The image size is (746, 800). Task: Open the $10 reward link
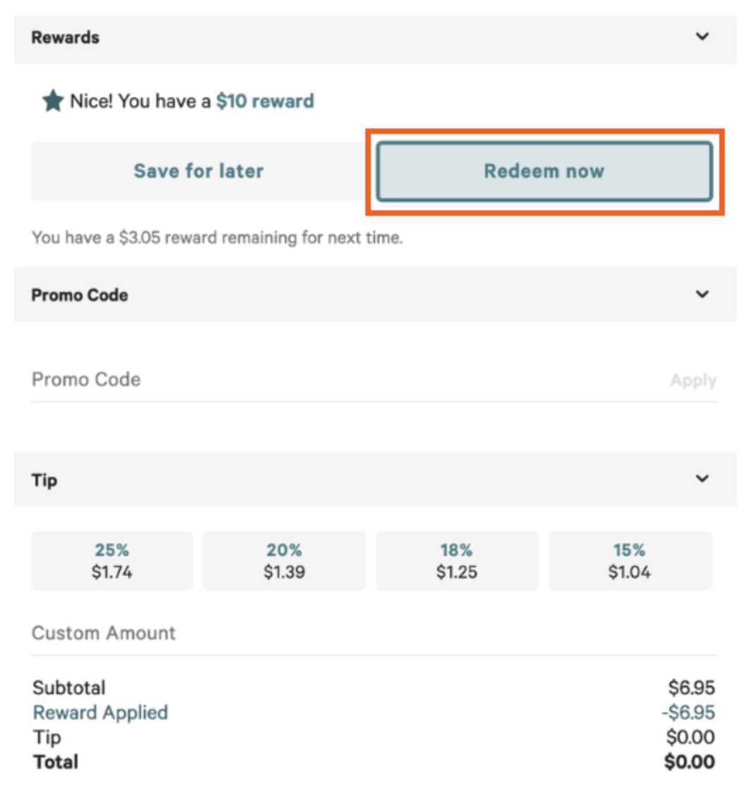click(x=265, y=100)
